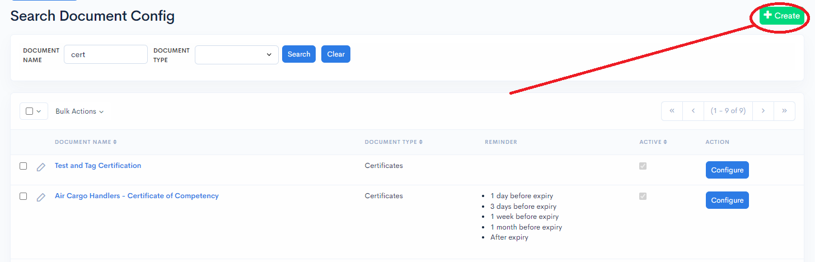Image resolution: width=815 pixels, height=262 pixels.
Task: Click Active checkbox for Air Cargo Handlers
Action: pyautogui.click(x=643, y=196)
